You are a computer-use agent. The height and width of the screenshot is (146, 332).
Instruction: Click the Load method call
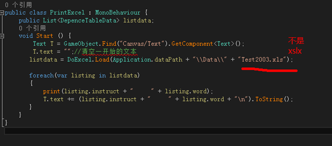[102, 60]
